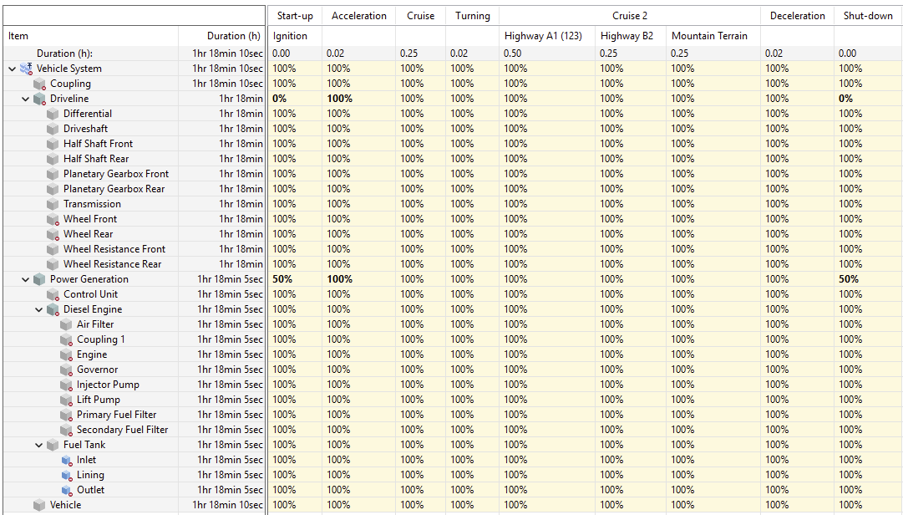
Task: Click the Control Unit icon
Action: tap(53, 294)
